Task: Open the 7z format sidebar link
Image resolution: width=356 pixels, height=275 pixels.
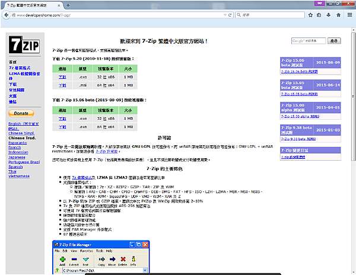Action: (20, 68)
